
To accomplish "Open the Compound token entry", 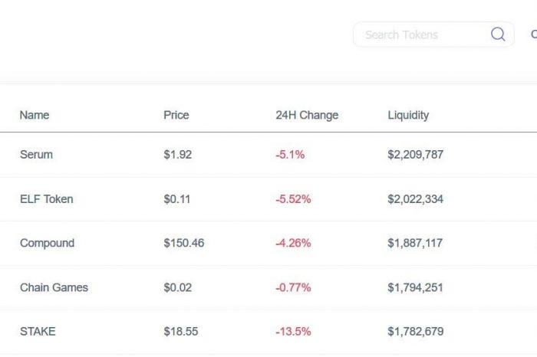I will pos(48,243).
